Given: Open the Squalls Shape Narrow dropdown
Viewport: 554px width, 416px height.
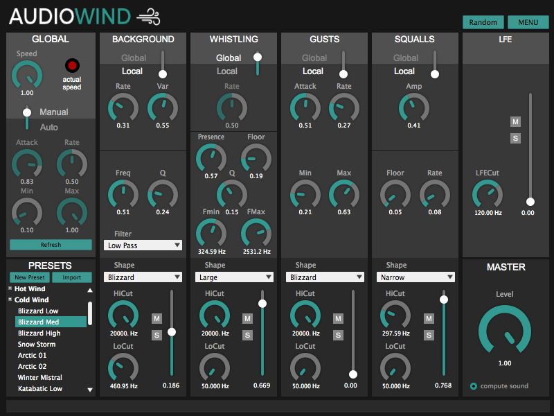Looking at the screenshot, I should (415, 277).
